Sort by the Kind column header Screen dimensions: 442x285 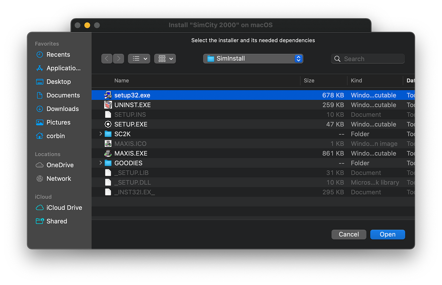(356, 81)
